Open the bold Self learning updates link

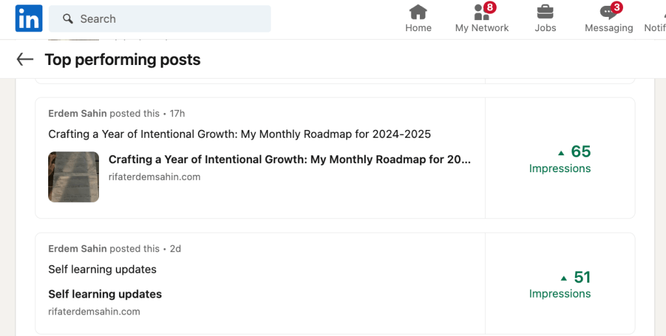click(x=105, y=294)
